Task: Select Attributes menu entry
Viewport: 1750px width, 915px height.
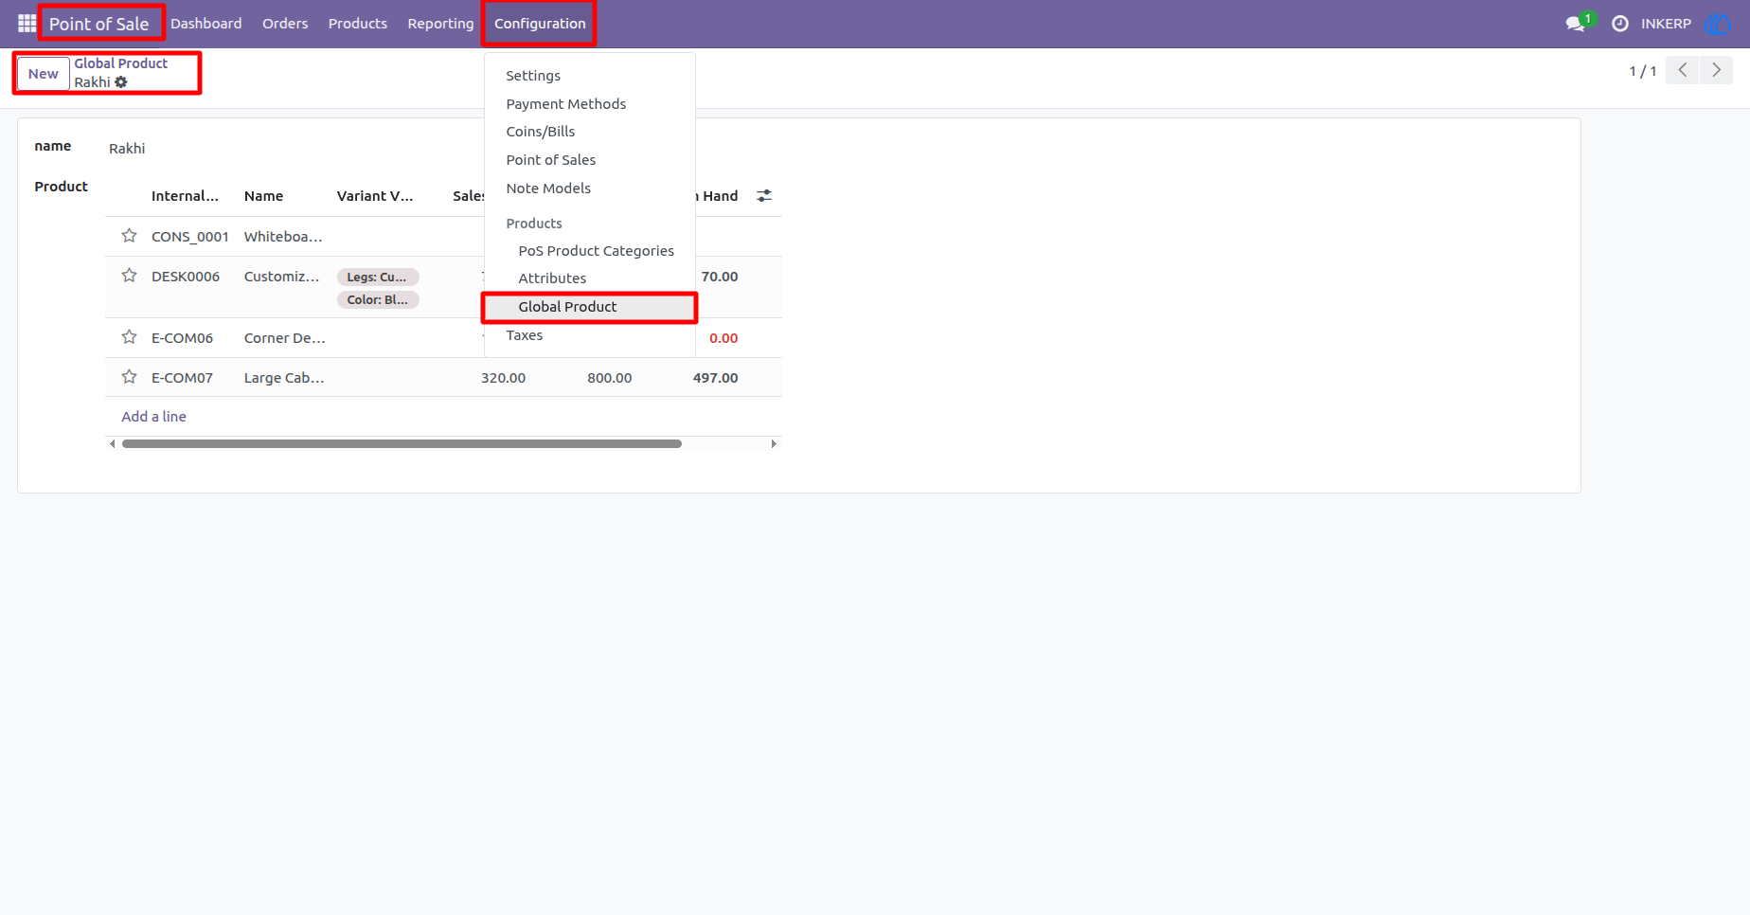Action: [589, 278]
